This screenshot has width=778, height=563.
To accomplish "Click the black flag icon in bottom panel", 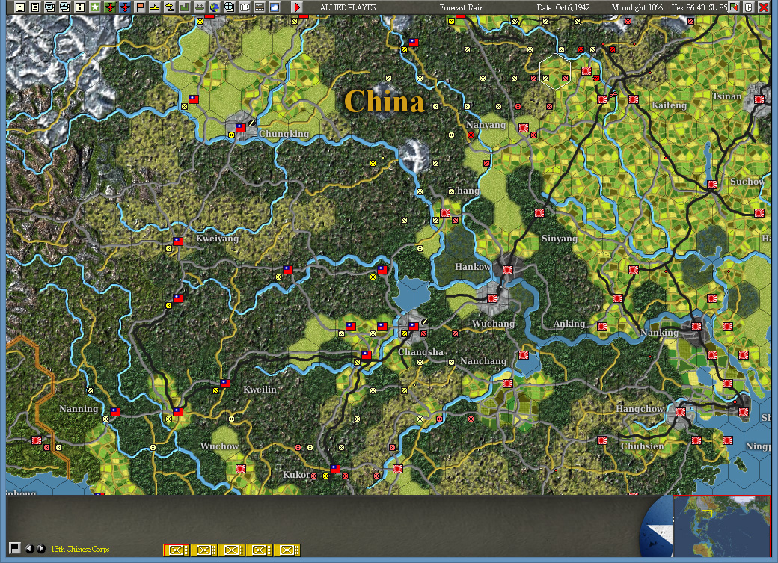I will point(14,547).
